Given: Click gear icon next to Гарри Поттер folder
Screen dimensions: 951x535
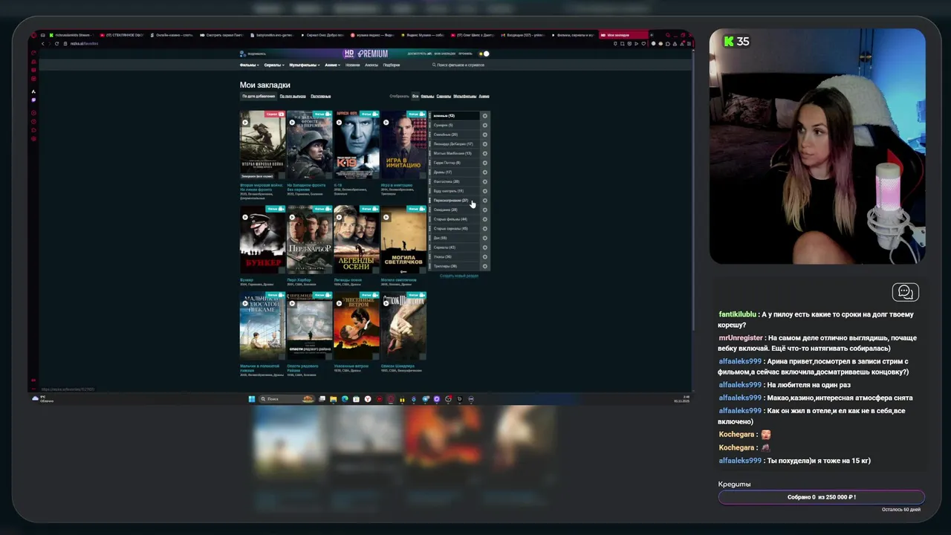Looking at the screenshot, I should pyautogui.click(x=484, y=163).
